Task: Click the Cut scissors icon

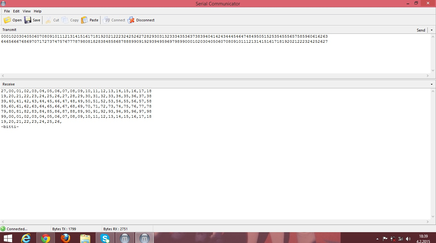Action: click(x=48, y=20)
